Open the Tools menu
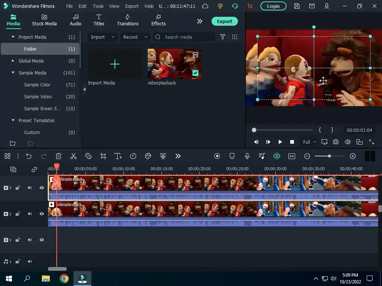This screenshot has width=382, height=286. 98,6
